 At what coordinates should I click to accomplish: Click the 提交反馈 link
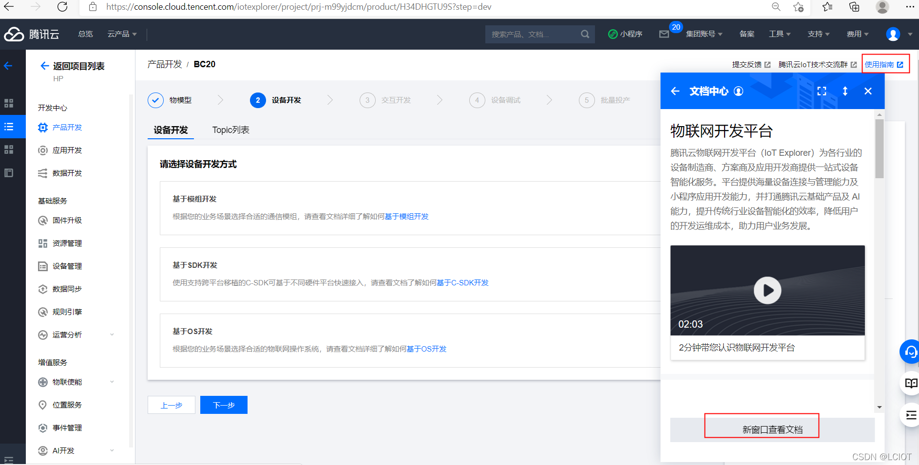click(x=751, y=64)
